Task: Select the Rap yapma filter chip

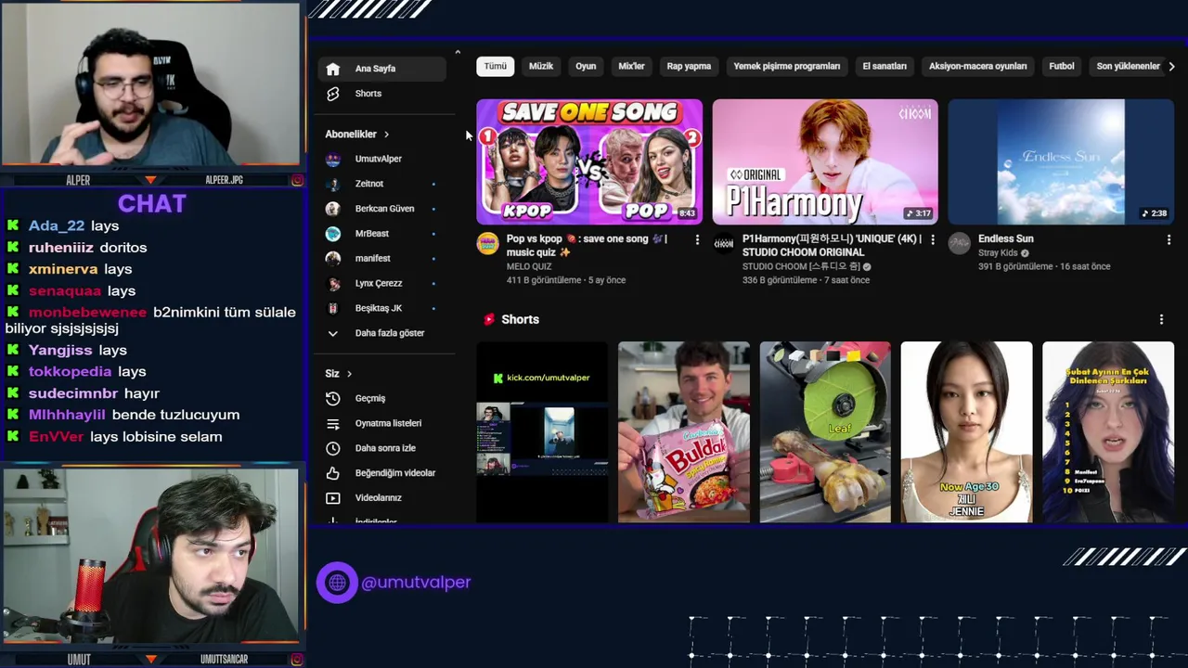Action: pyautogui.click(x=689, y=66)
